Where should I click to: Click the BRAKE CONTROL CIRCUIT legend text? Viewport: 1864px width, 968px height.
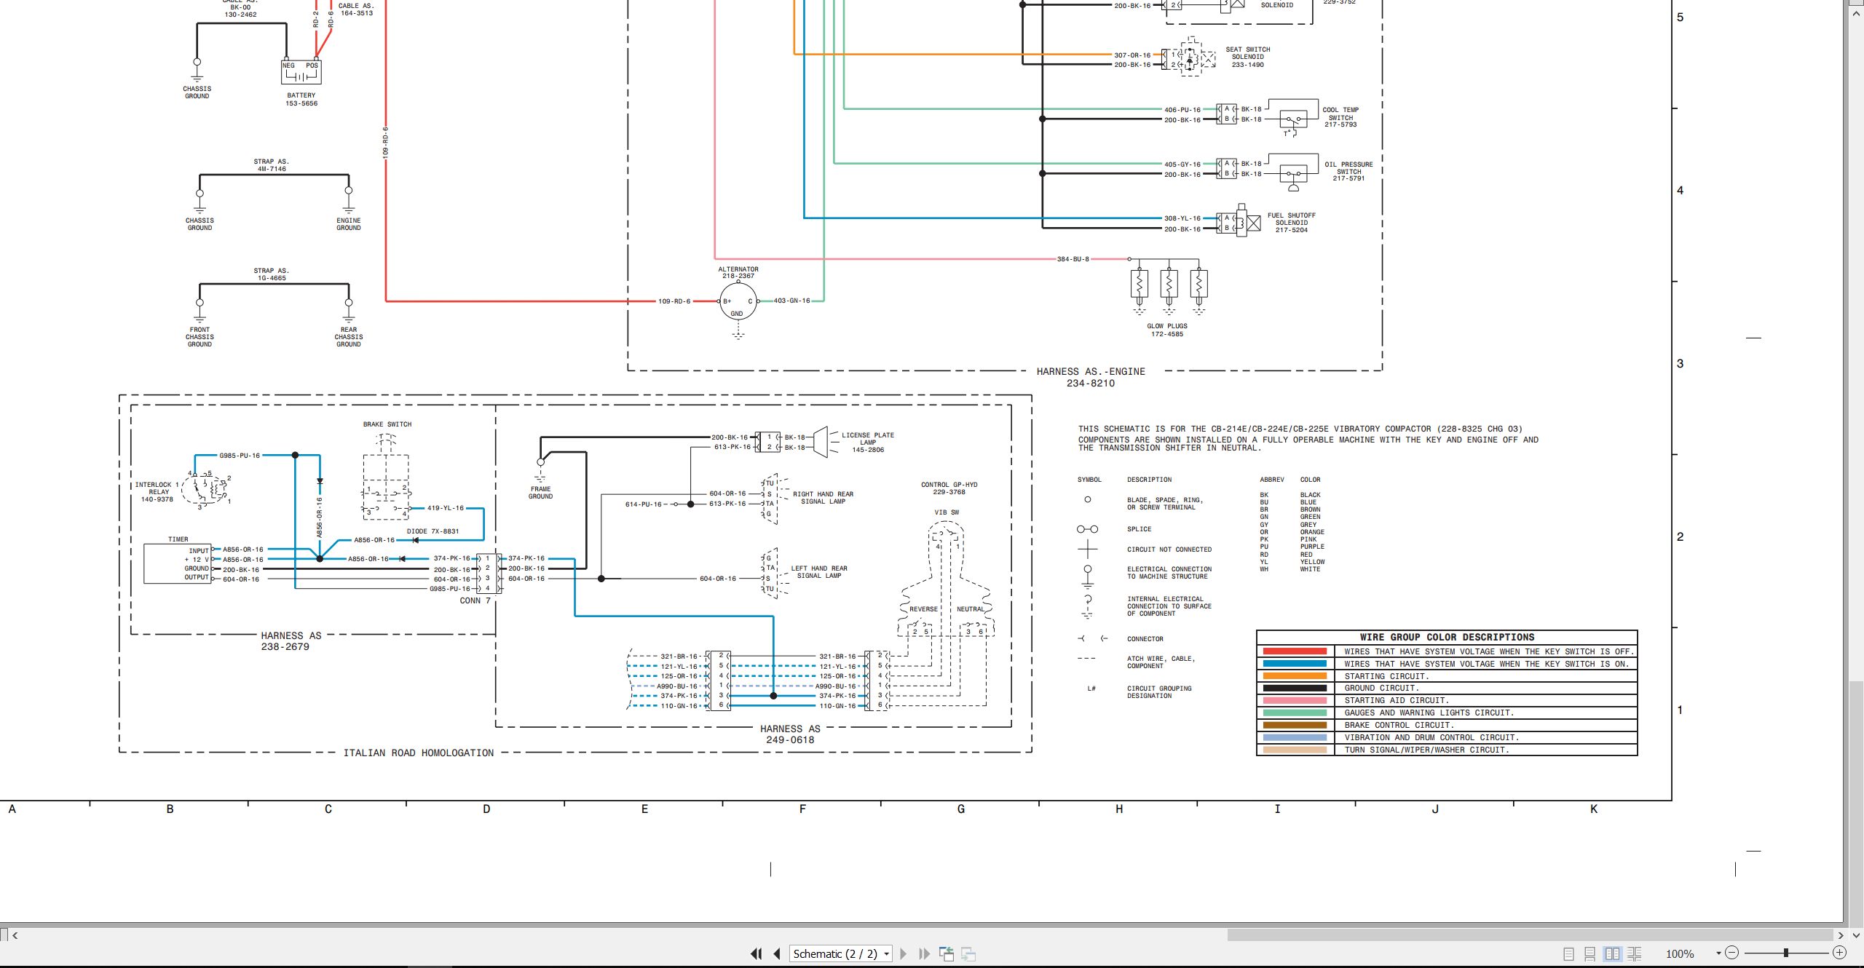[1399, 726]
